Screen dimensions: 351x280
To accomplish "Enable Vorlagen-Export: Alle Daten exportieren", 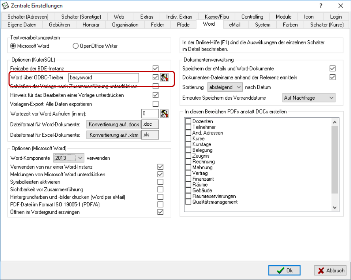I will click(155, 104).
